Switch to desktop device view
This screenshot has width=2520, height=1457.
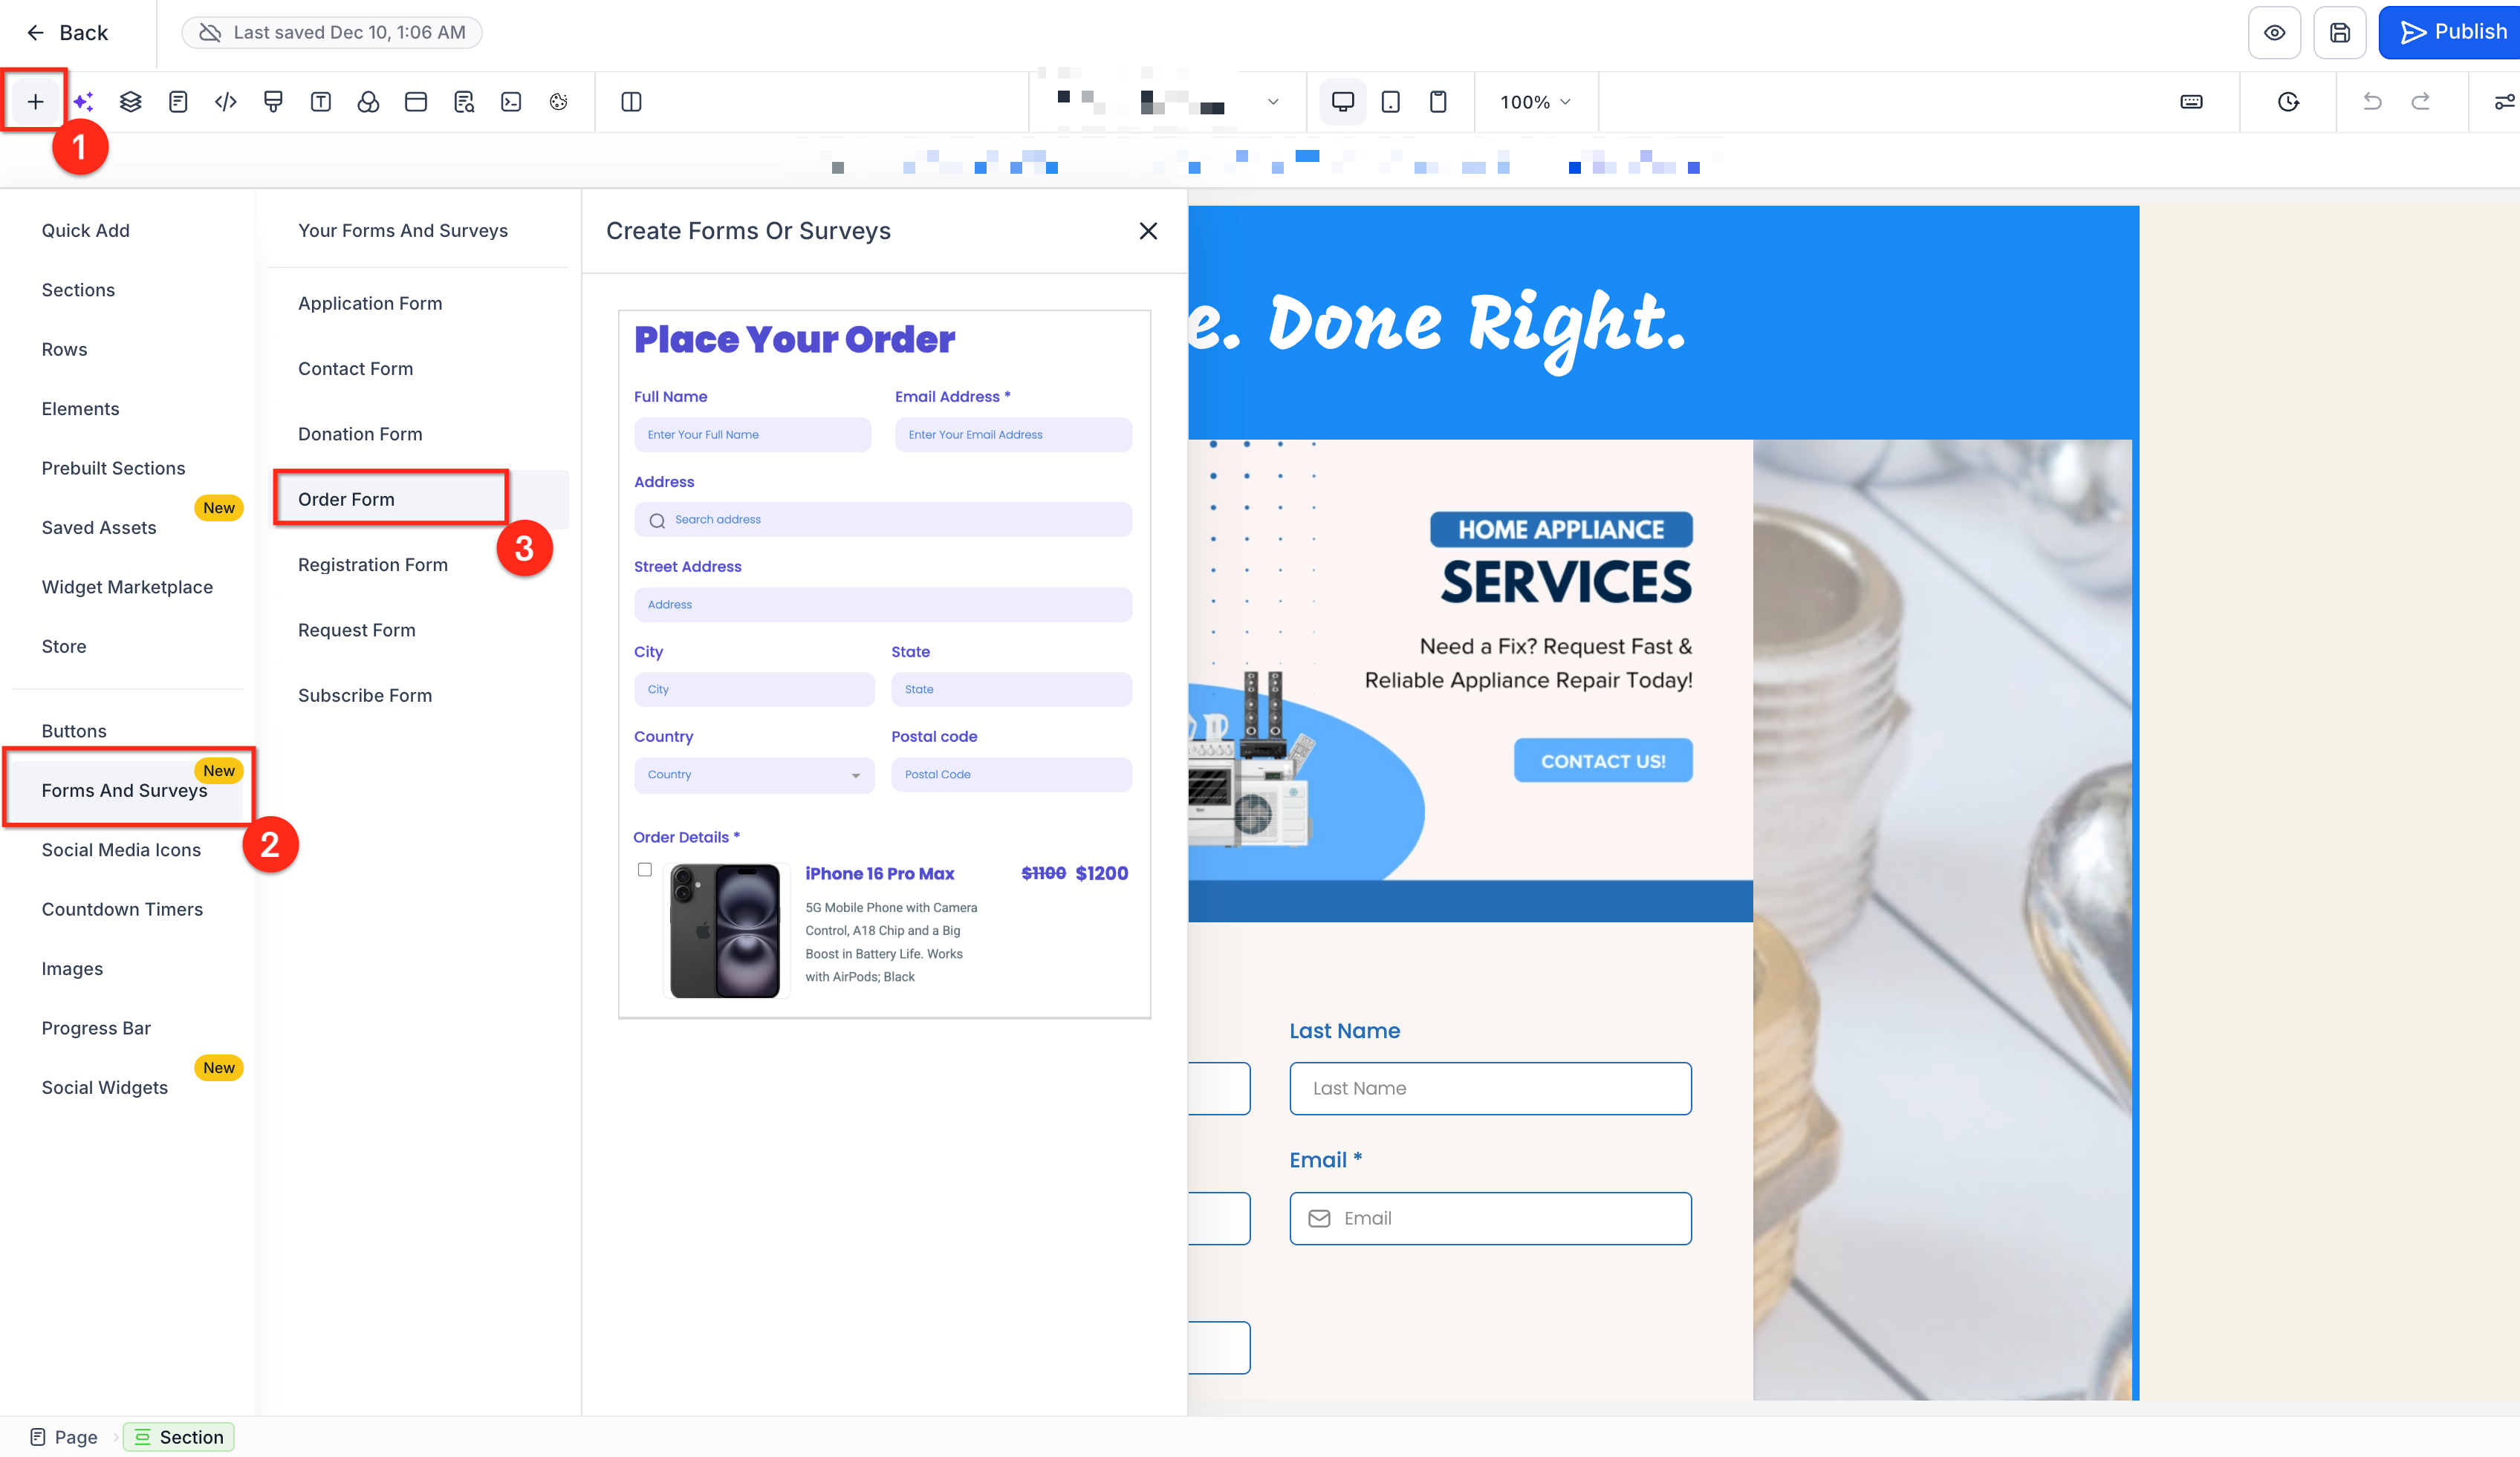pos(1343,101)
